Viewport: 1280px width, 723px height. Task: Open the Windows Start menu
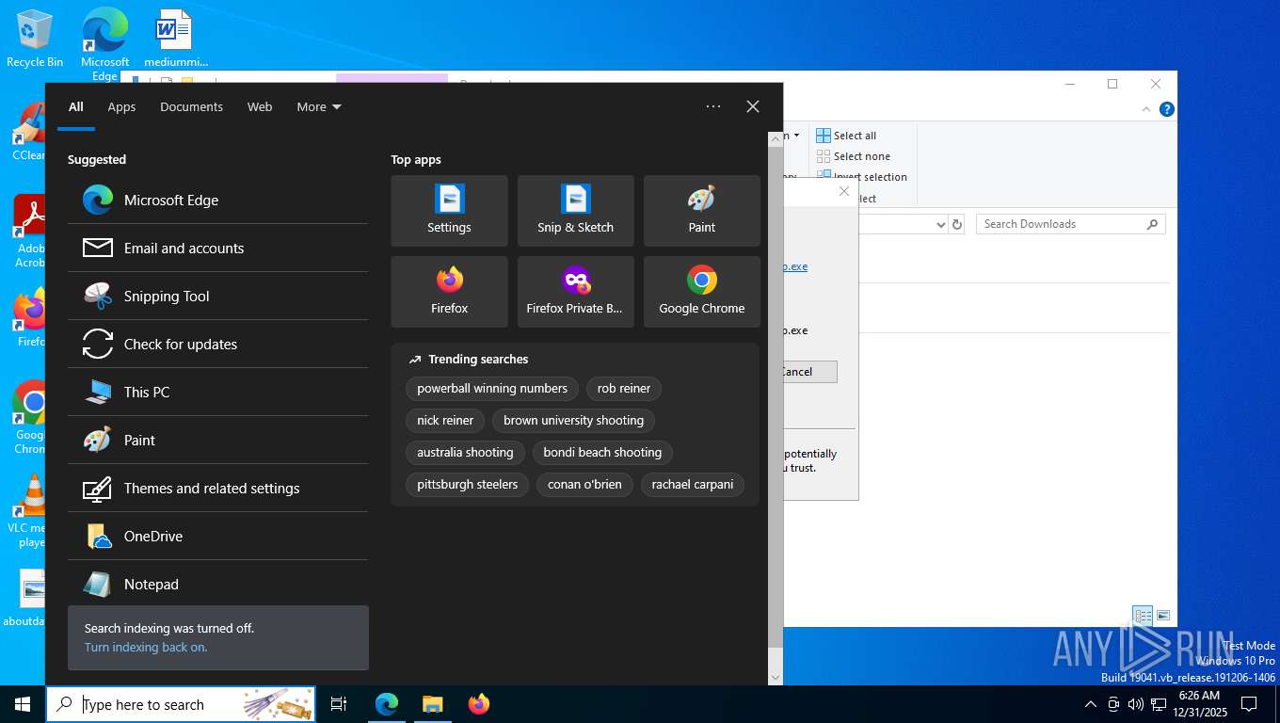click(x=23, y=704)
